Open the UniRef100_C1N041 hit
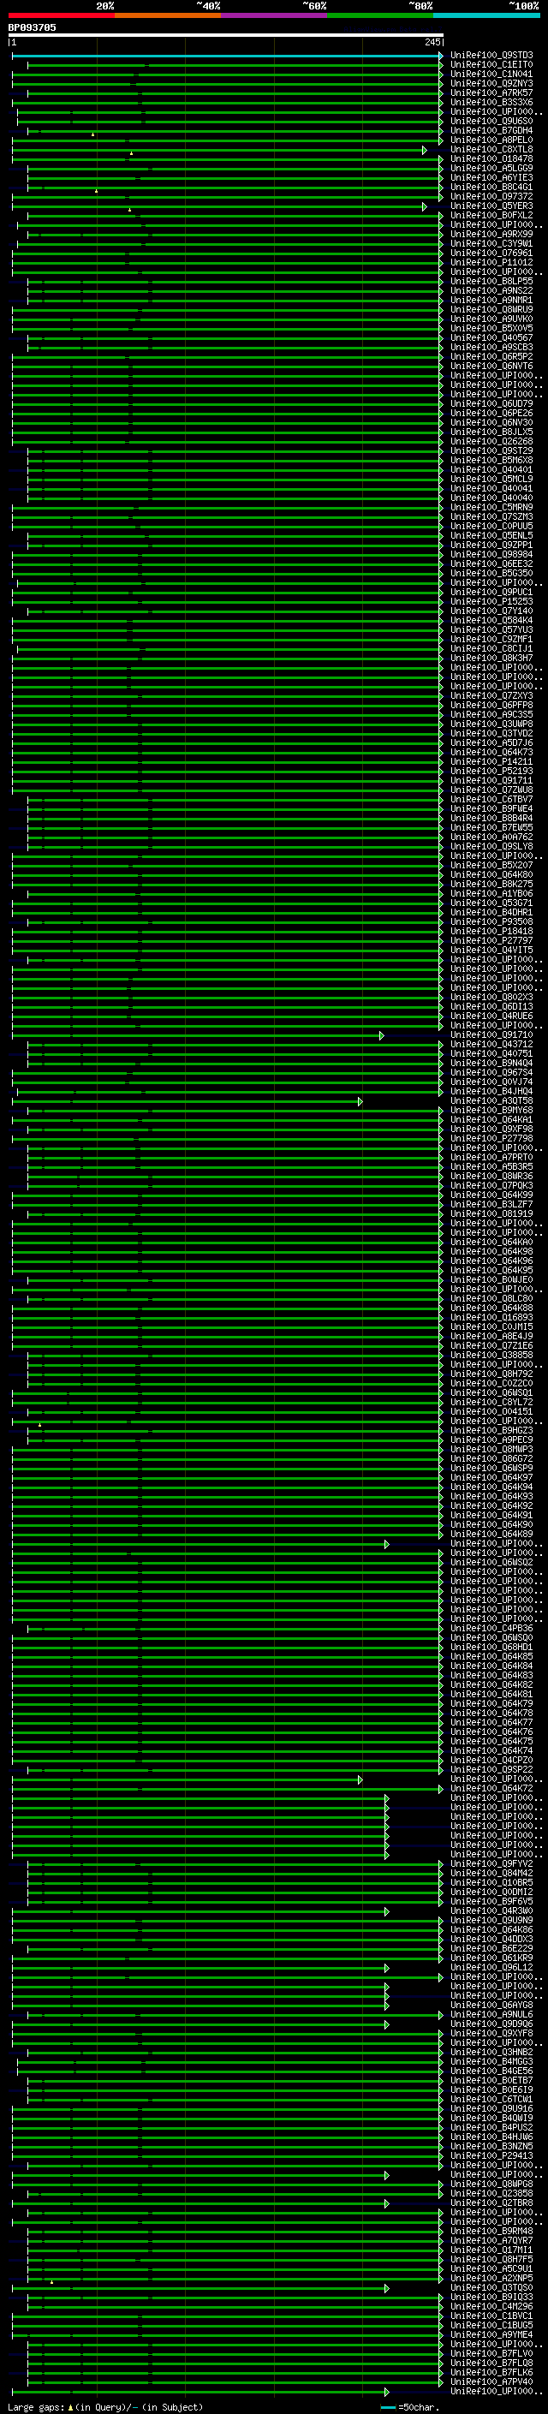The width and height of the screenshot is (548, 2414). 491,74
